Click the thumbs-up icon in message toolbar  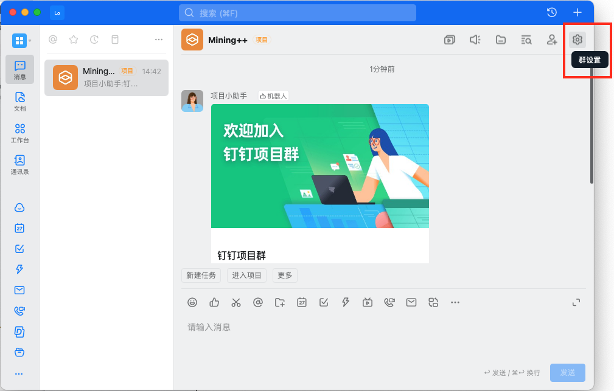point(214,302)
